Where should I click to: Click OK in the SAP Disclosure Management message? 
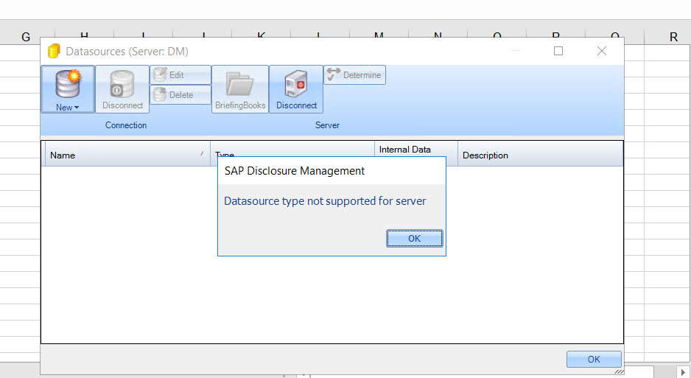(414, 238)
